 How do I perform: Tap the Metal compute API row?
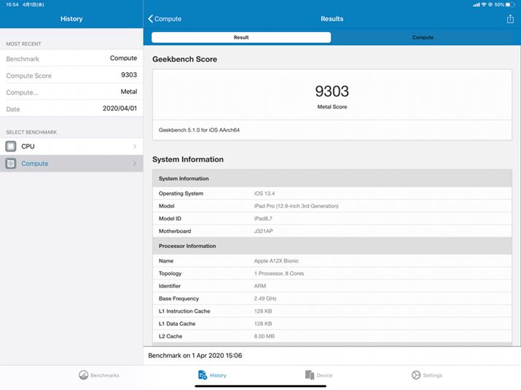pyautogui.click(x=71, y=92)
